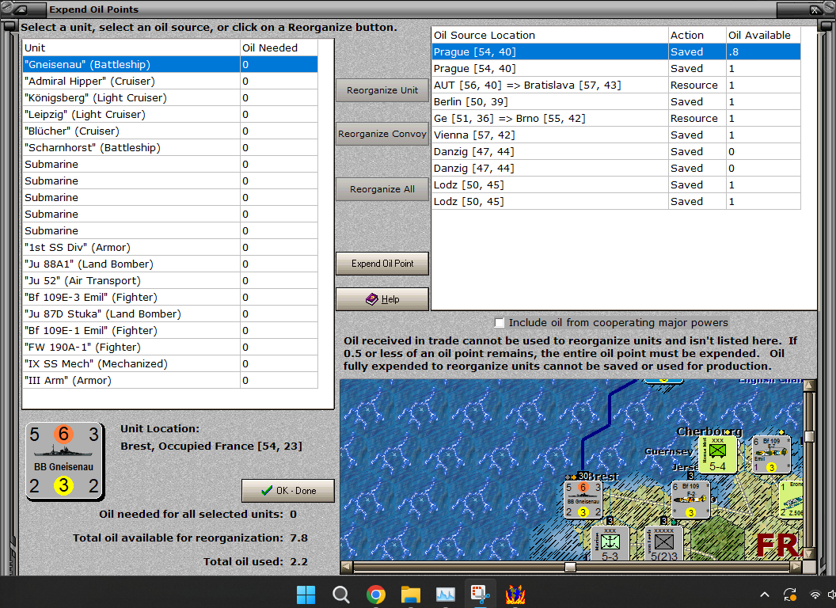
Task: Click the Windows Start button
Action: (x=306, y=594)
